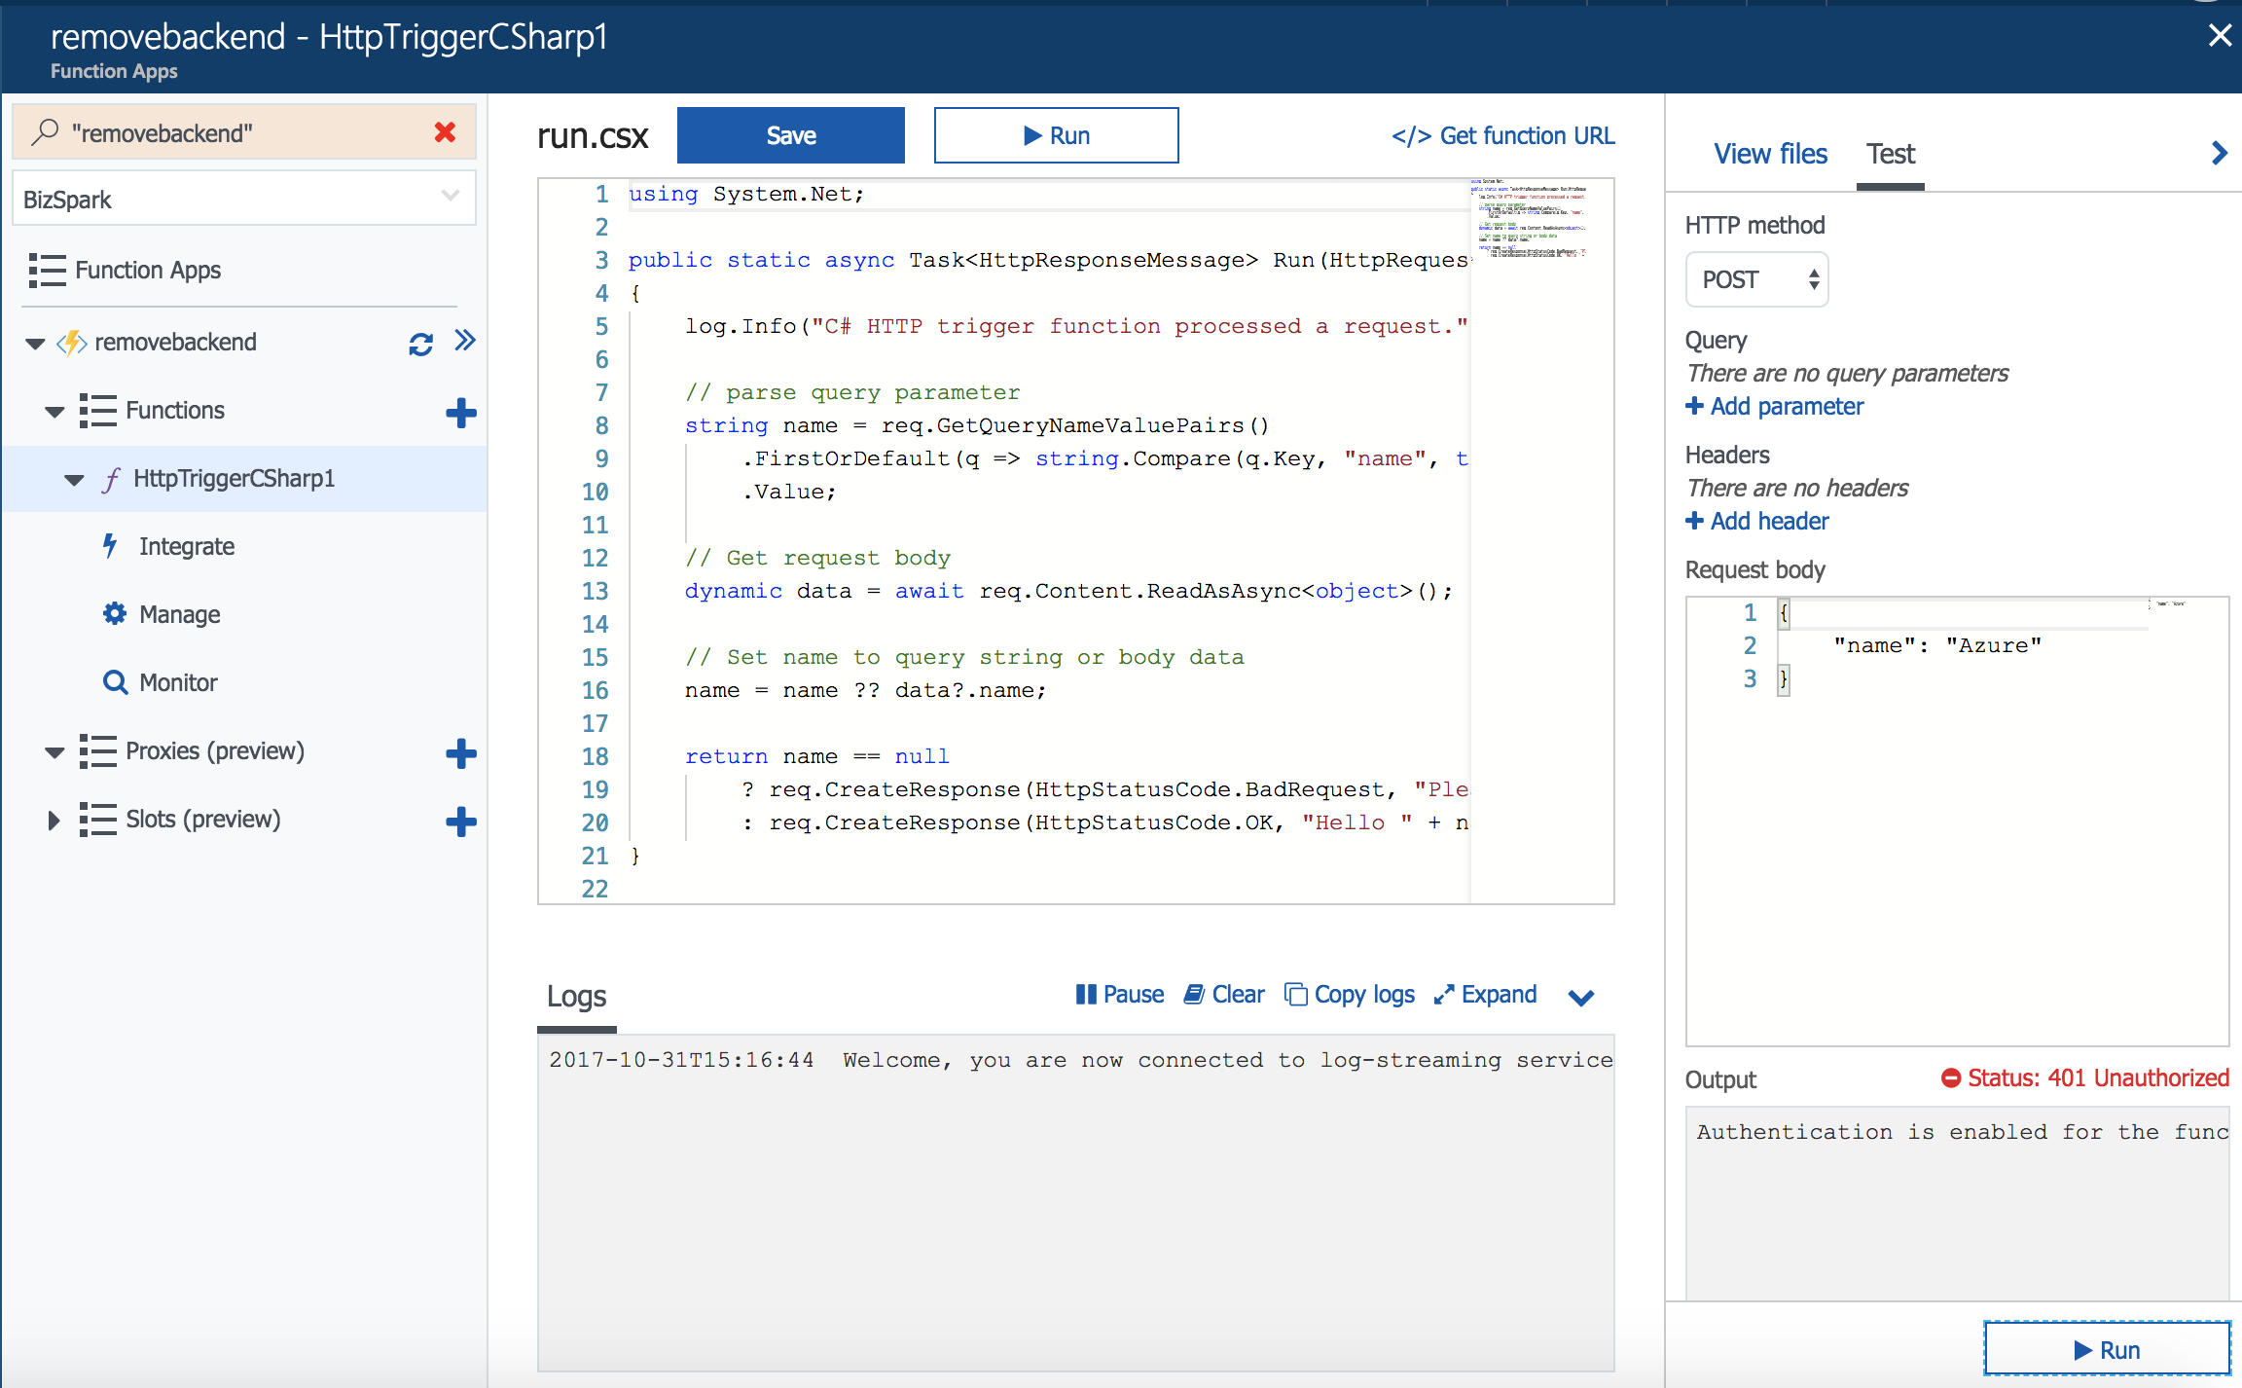
Task: Click the Manage gear icon
Action: pos(115,613)
